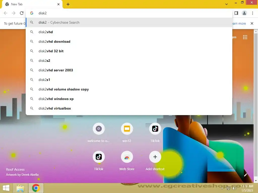The image size is (258, 193).
Task: Select the New Tab tab
Action: pyautogui.click(x=32, y=4)
